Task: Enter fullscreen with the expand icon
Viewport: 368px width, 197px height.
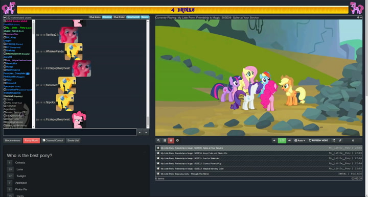Action: click(334, 140)
